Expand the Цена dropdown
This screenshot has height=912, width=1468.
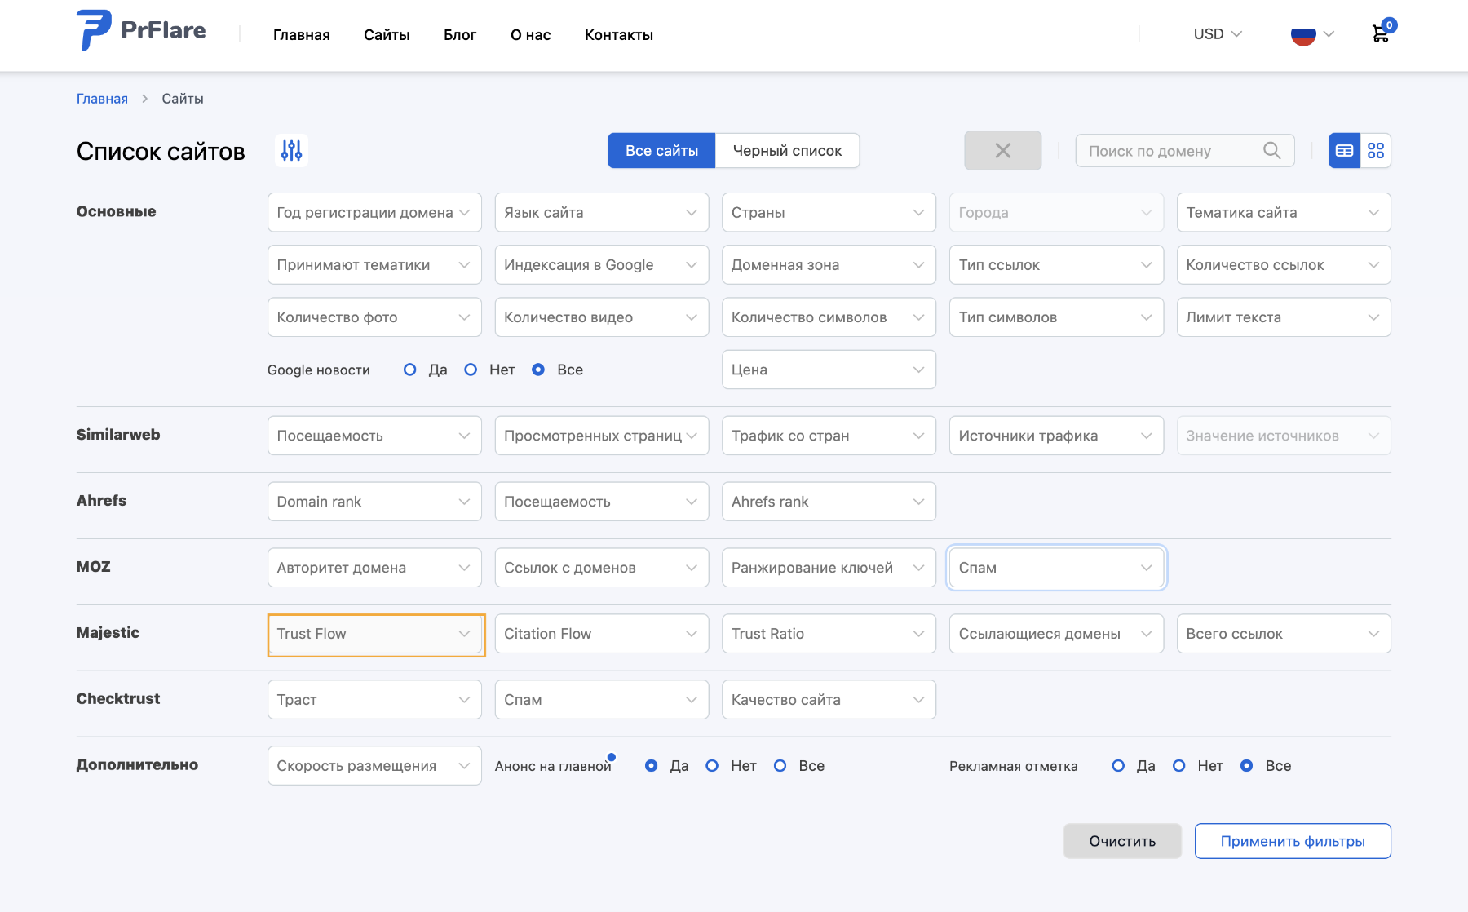pyautogui.click(x=829, y=370)
